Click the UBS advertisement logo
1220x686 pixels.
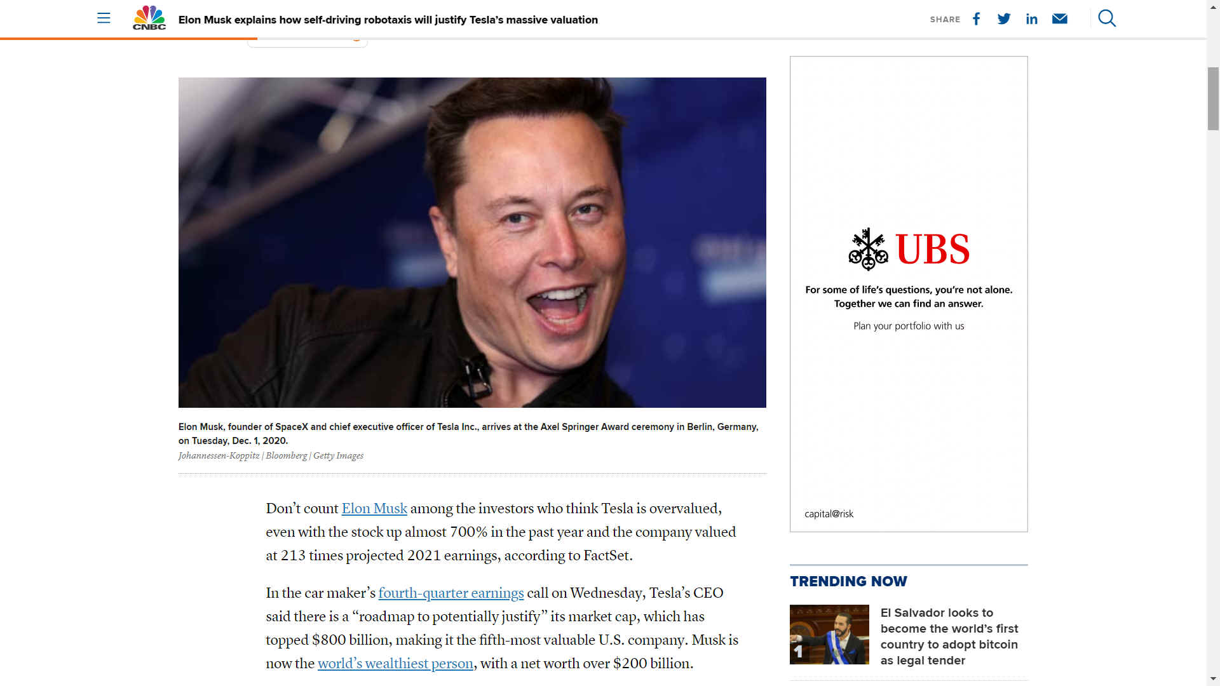pos(909,249)
